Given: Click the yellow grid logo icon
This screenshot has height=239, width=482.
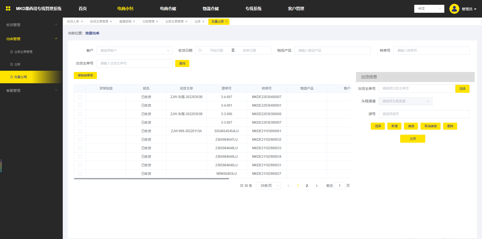Looking at the screenshot, I should click(x=8, y=9).
